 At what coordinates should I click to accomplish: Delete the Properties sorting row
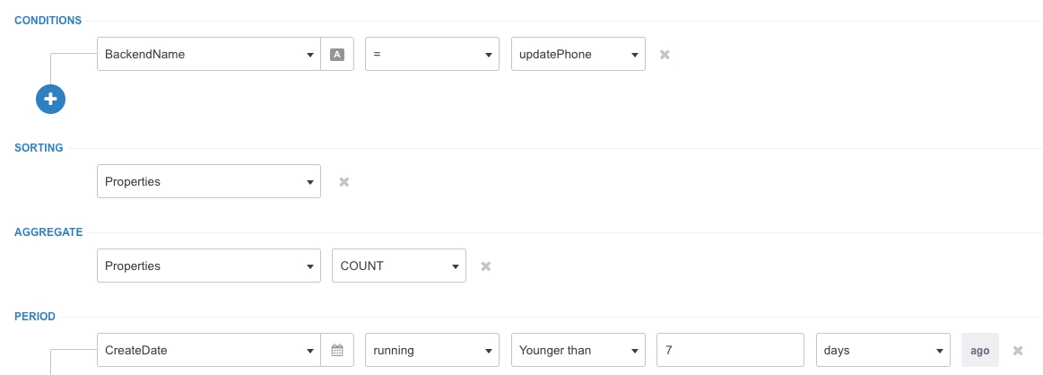coord(343,181)
